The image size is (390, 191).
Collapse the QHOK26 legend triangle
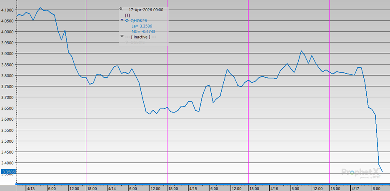pos(121,20)
